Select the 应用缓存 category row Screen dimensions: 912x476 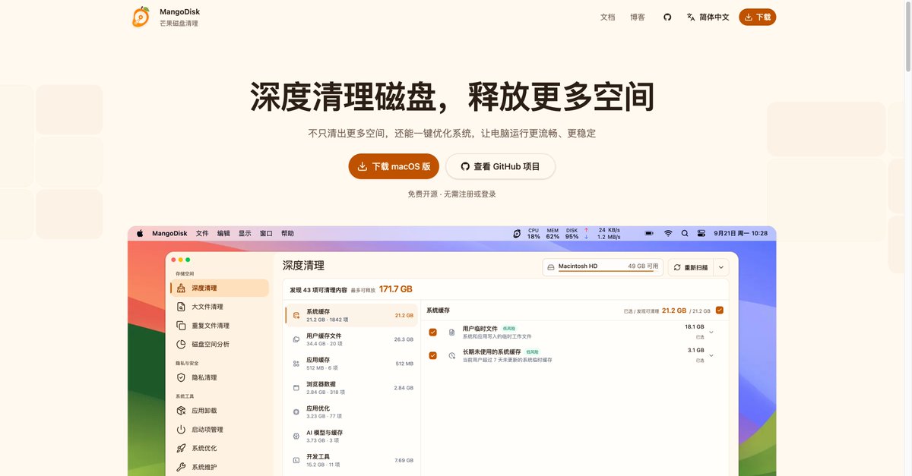(353, 364)
